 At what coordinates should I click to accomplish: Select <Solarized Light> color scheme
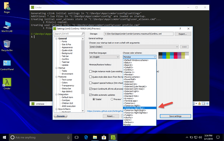140,91
